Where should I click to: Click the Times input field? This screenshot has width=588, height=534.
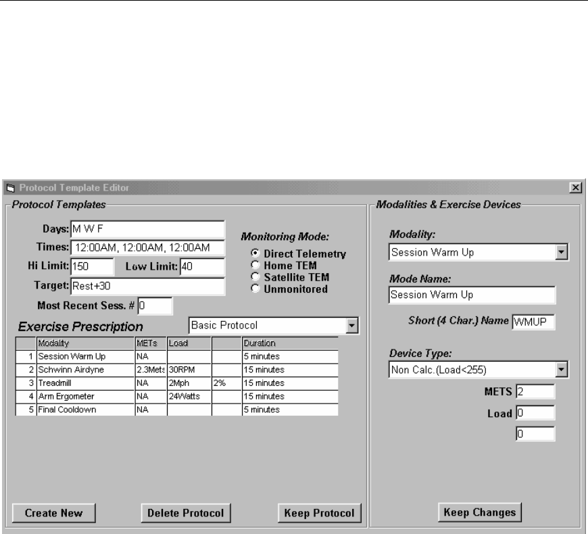(x=148, y=248)
